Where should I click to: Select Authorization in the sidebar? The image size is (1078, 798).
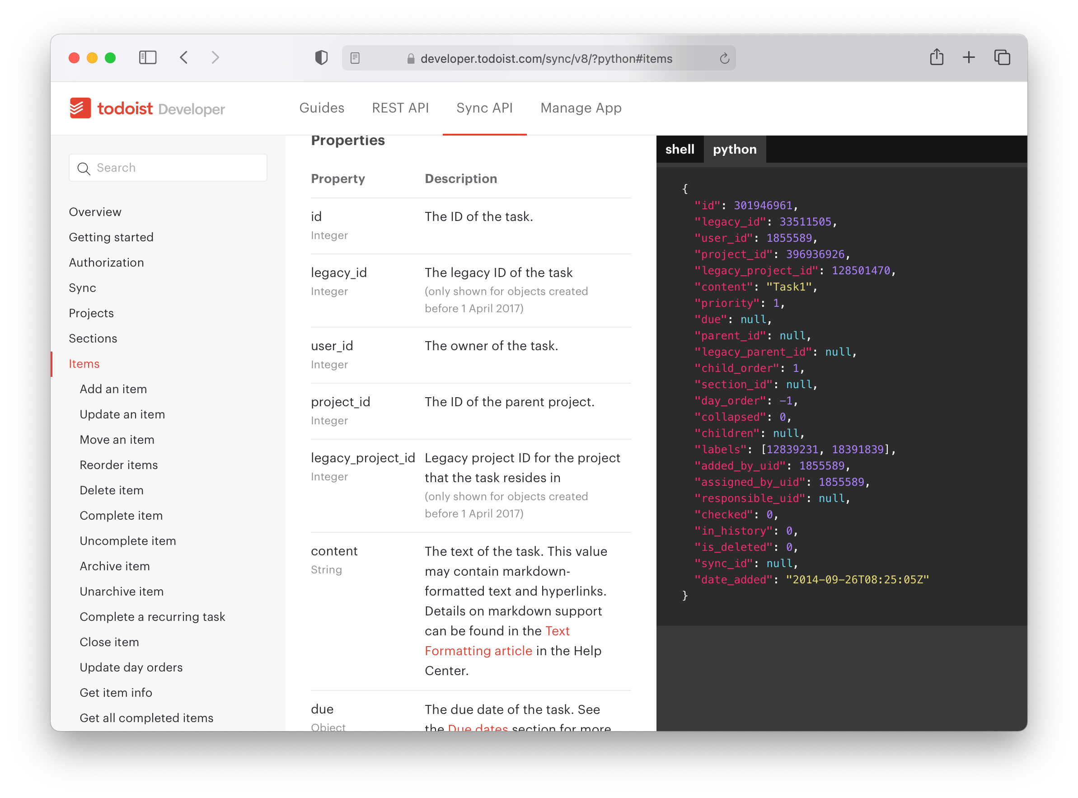(106, 262)
